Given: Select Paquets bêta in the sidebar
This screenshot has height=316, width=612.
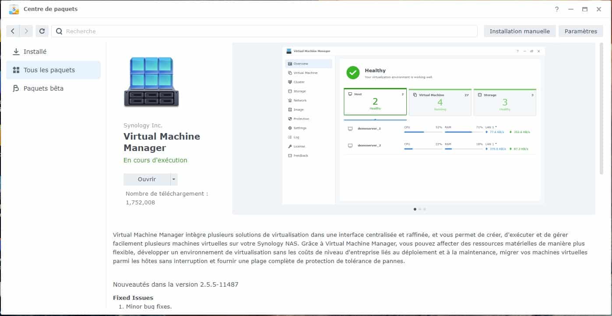Looking at the screenshot, I should click(53, 88).
